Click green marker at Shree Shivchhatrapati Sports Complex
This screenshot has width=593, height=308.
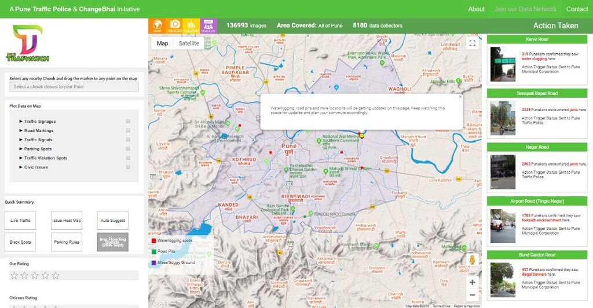[203, 92]
